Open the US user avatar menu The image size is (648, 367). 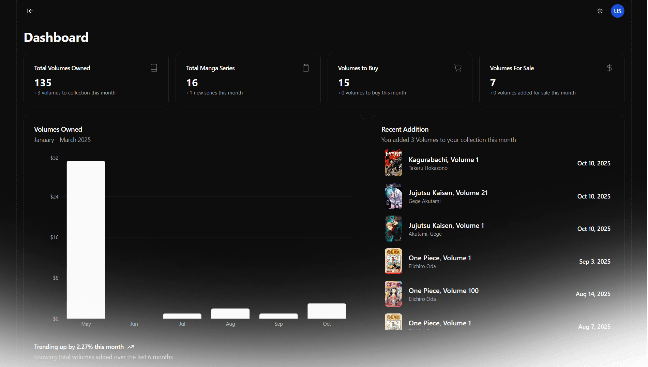coord(617,11)
